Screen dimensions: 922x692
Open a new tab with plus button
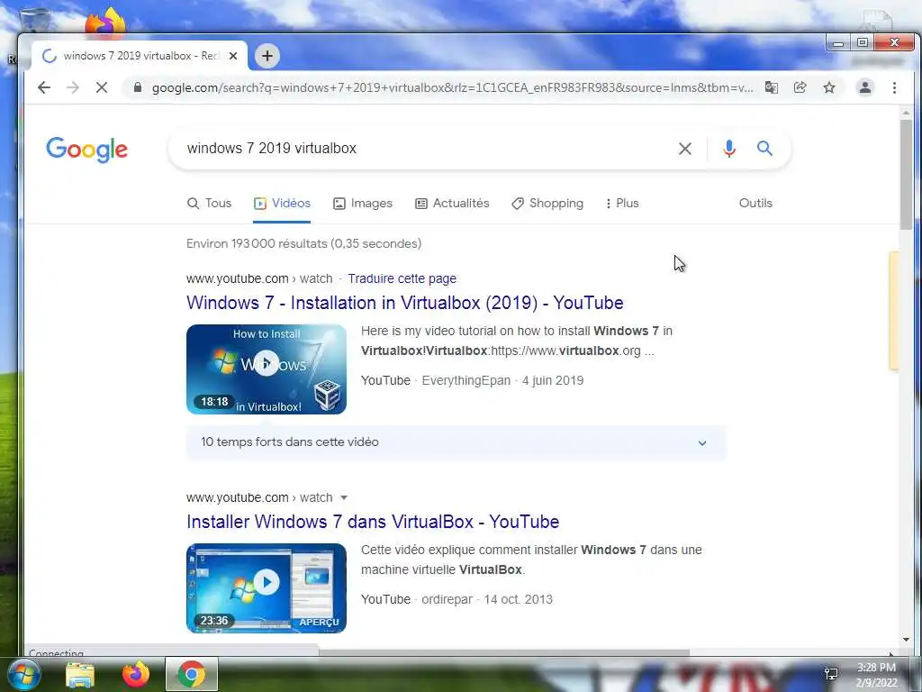tap(267, 56)
